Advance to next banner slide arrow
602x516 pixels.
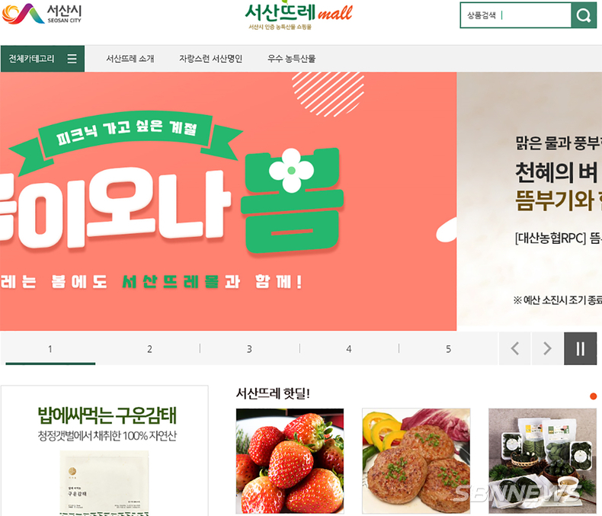(547, 348)
